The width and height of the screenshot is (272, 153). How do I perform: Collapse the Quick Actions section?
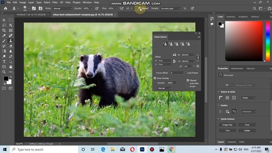tap(218, 119)
